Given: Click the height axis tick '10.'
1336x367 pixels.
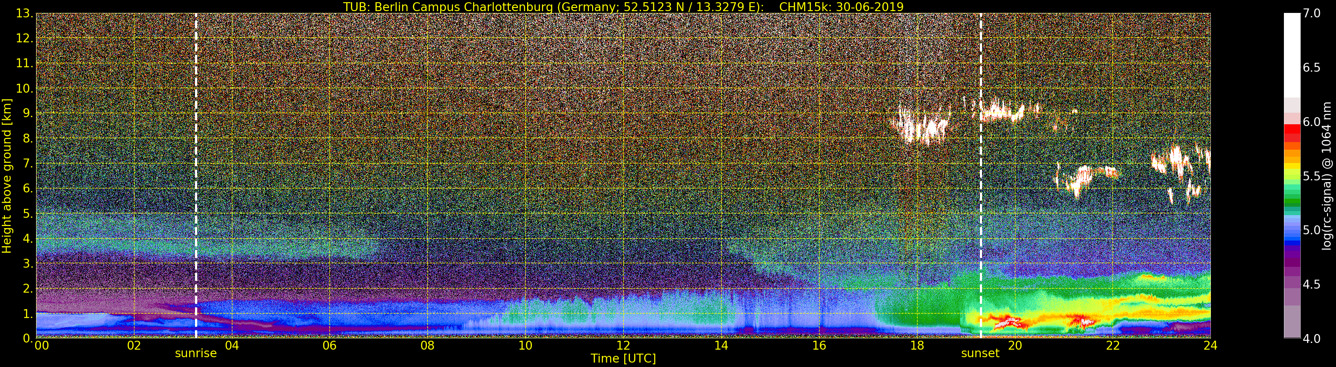Looking at the screenshot, I should coord(24,88).
